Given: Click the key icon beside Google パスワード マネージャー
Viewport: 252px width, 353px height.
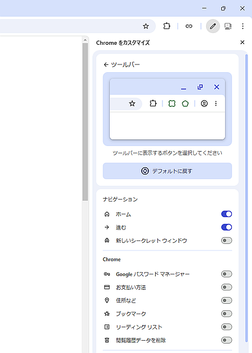Looking at the screenshot, I should tap(107, 274).
